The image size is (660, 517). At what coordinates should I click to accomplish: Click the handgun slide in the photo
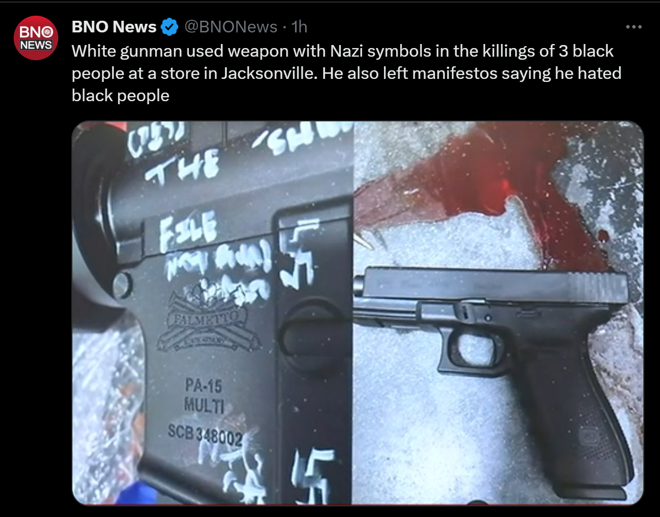coord(491,285)
